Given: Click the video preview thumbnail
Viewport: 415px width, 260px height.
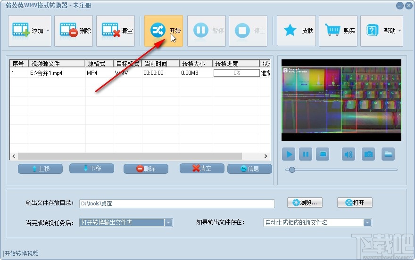Looking at the screenshot, I should [341, 100].
